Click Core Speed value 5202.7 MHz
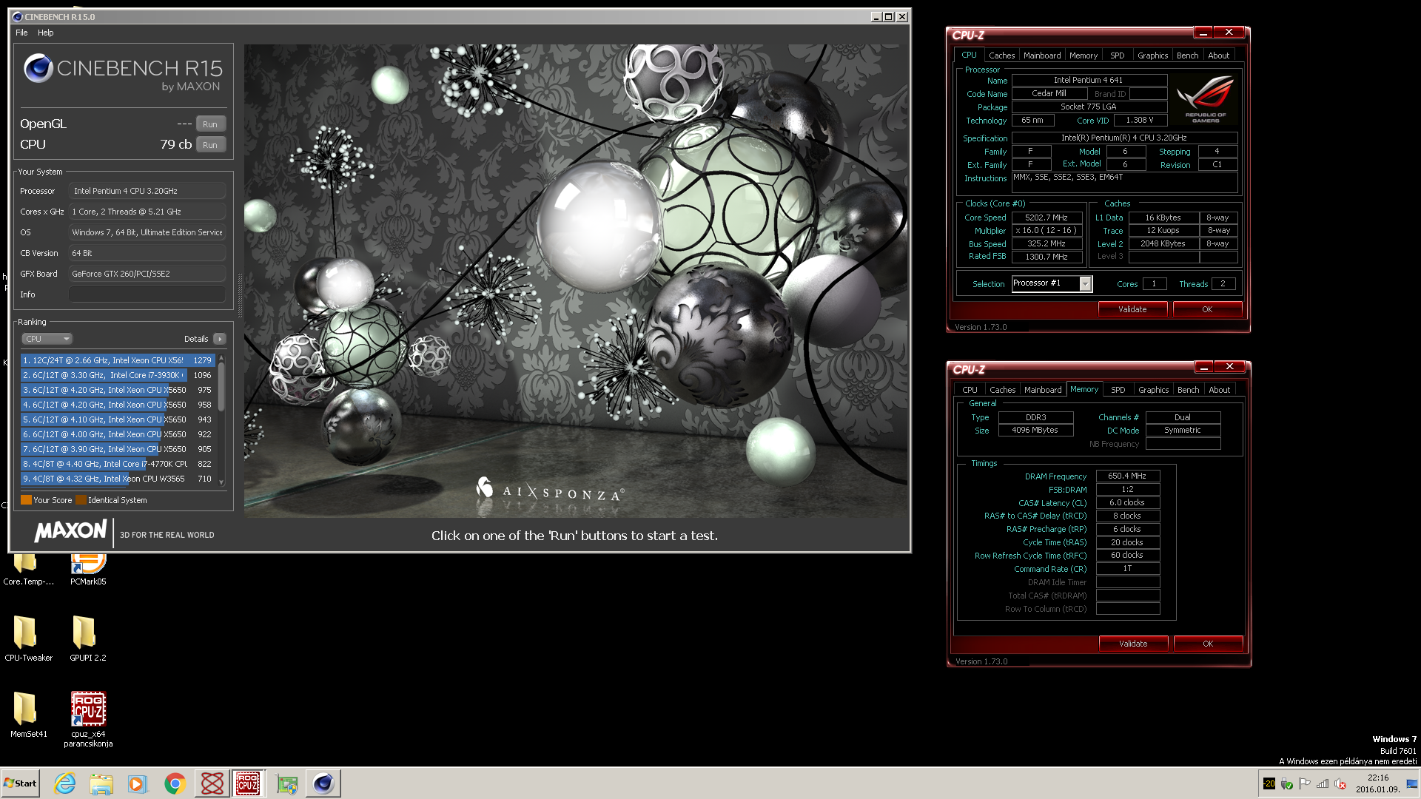Image resolution: width=1421 pixels, height=799 pixels. (x=1047, y=218)
